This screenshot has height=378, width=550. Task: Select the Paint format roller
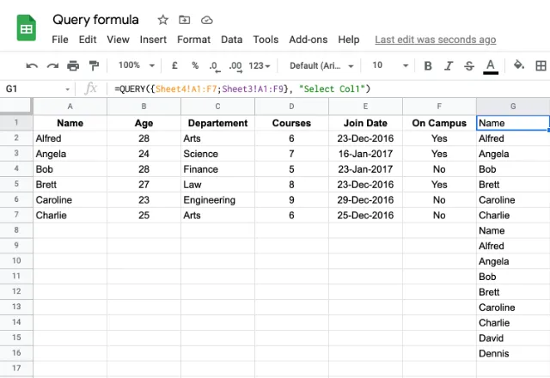[x=94, y=65]
